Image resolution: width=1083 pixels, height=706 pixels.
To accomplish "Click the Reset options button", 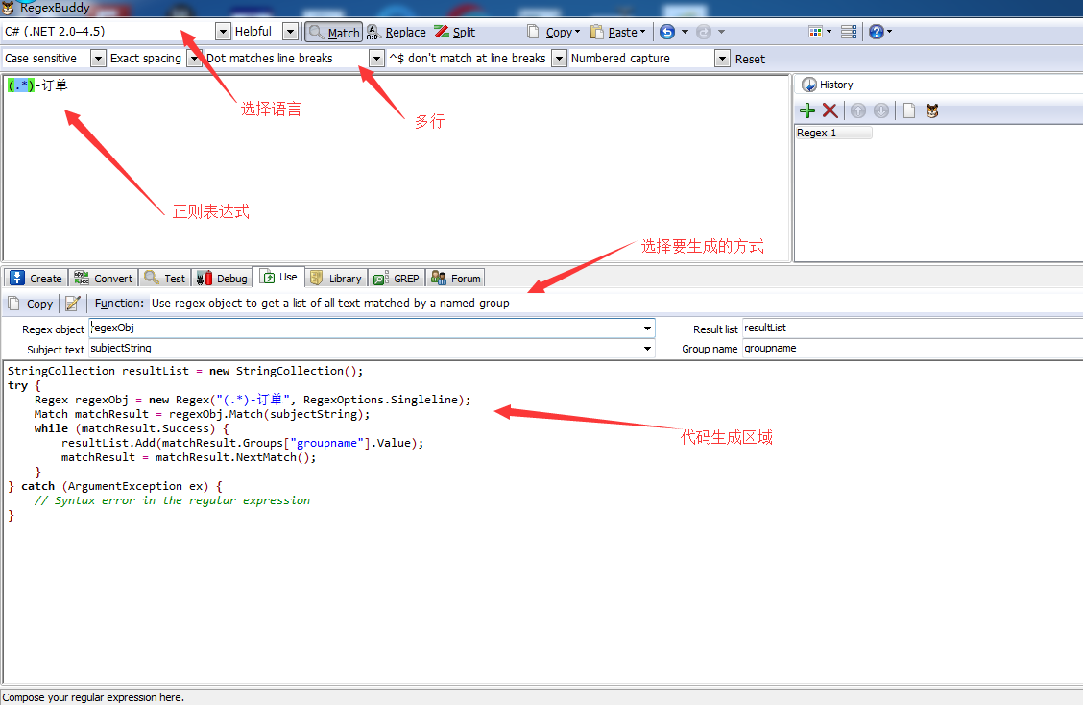I will 750,59.
